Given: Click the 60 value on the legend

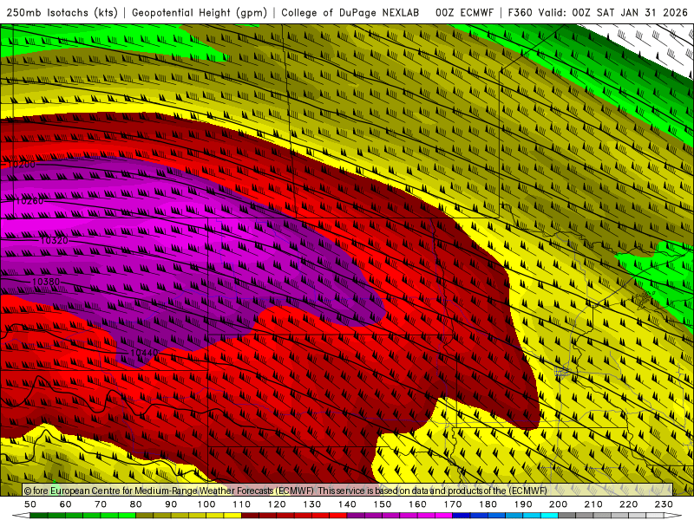Looking at the screenshot, I should click(66, 504).
